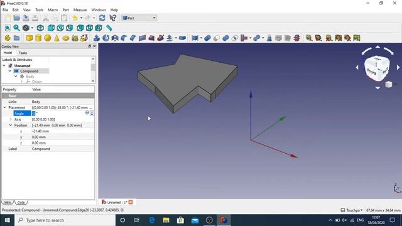Switch to the Data property tab

pos(21,202)
